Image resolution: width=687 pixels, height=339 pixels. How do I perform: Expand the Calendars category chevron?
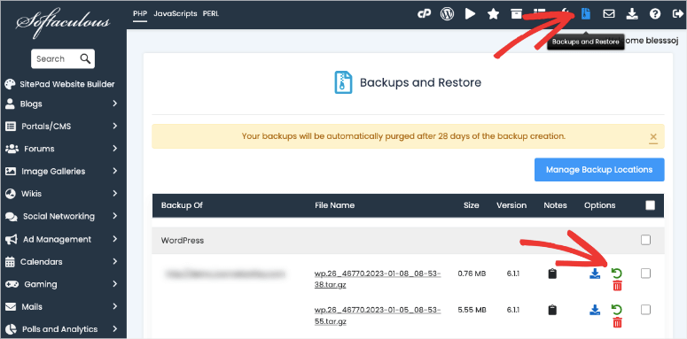click(x=114, y=262)
